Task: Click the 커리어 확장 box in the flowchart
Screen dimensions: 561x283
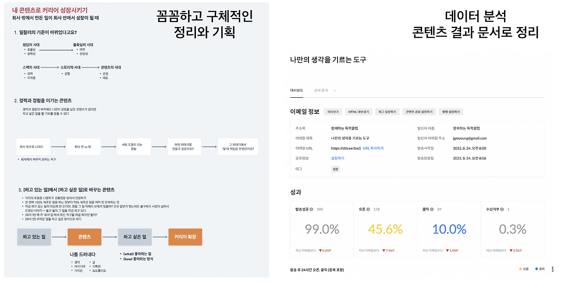Action: [185, 236]
